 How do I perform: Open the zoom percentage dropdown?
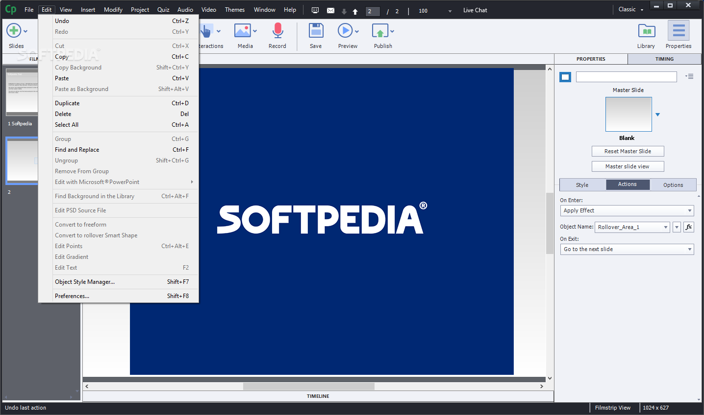(450, 11)
